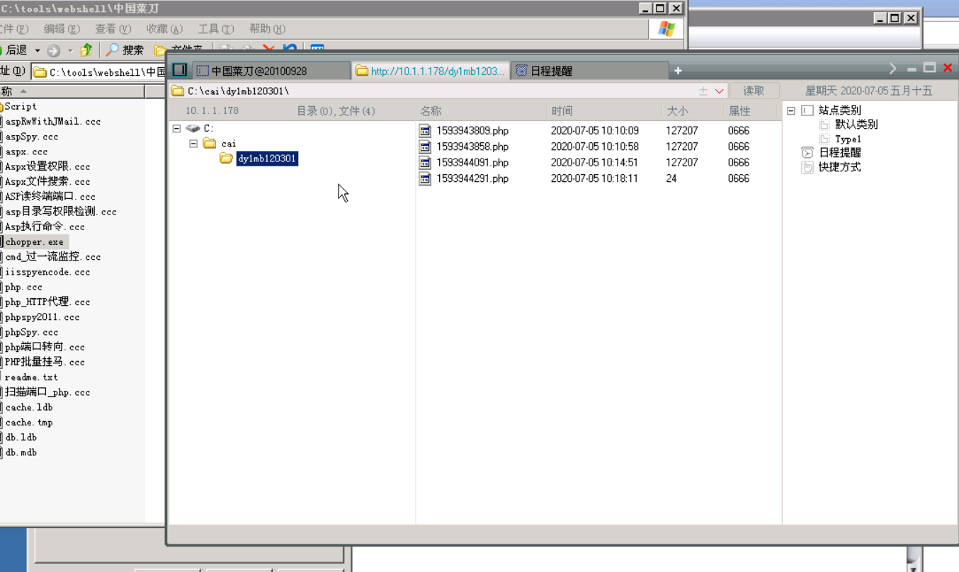Collapse the 站点类别 tree node

[x=791, y=110]
